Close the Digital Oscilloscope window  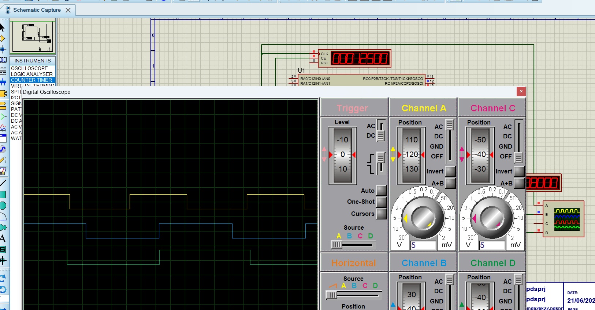coord(521,91)
